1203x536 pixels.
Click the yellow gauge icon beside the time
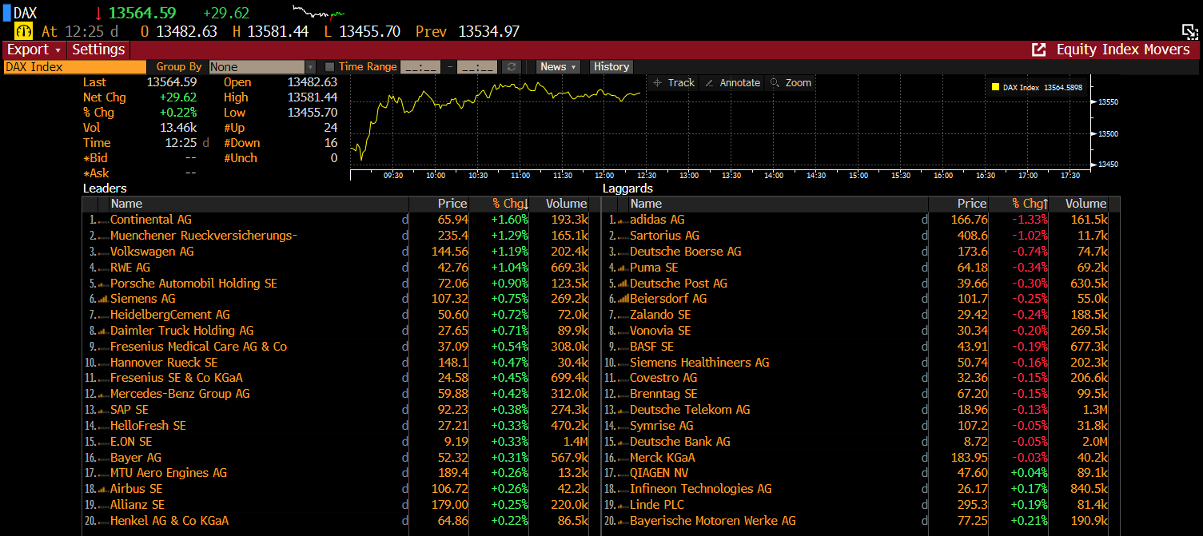point(23,31)
